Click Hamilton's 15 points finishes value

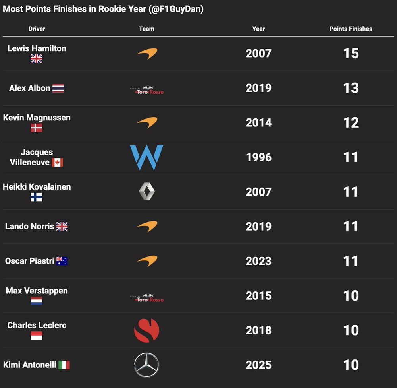[351, 54]
